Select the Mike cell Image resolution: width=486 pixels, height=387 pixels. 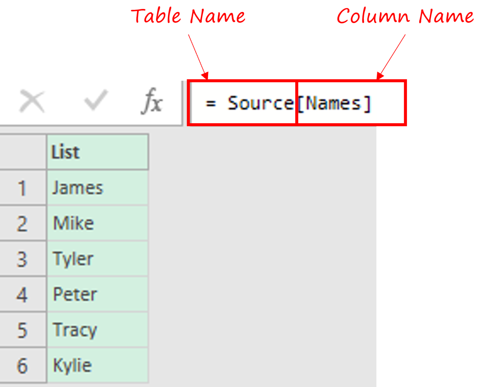pyautogui.click(x=97, y=223)
